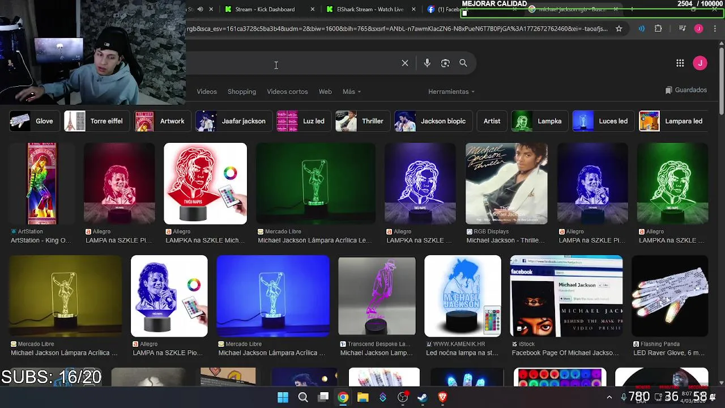The image size is (725, 408).
Task: Filter images by Luz led chip
Action: point(303,121)
